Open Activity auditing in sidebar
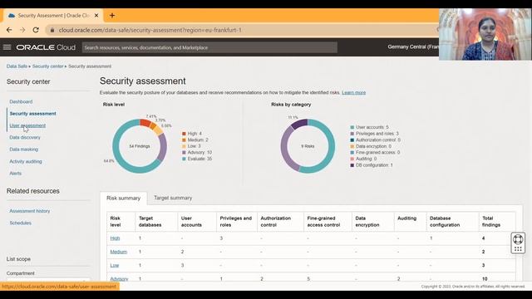 pos(26,161)
